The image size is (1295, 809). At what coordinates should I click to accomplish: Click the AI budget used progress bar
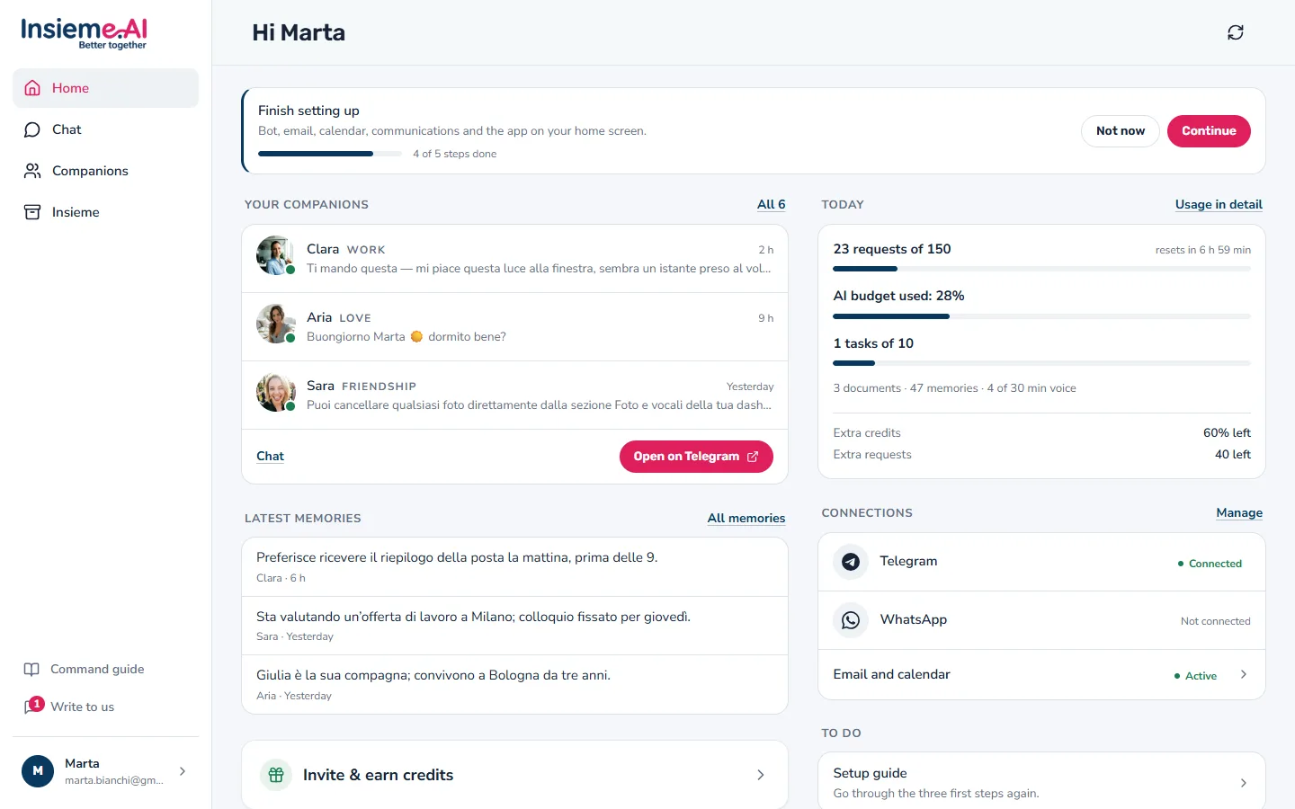[1041, 316]
